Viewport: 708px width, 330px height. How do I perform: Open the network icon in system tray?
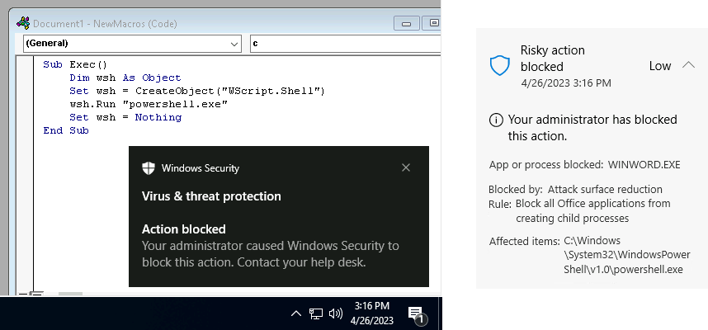(x=316, y=313)
